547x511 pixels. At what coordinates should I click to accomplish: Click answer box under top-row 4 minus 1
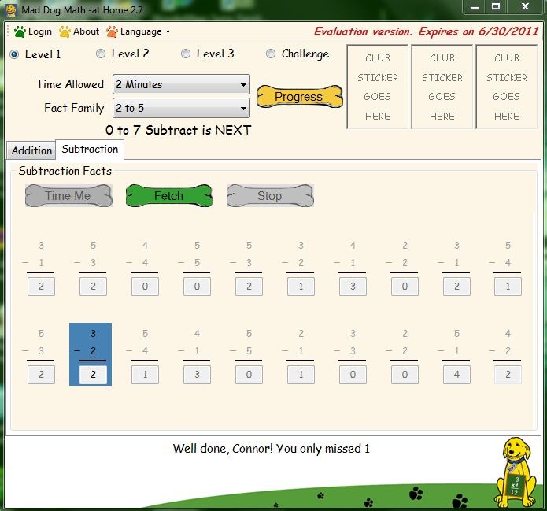coord(353,287)
